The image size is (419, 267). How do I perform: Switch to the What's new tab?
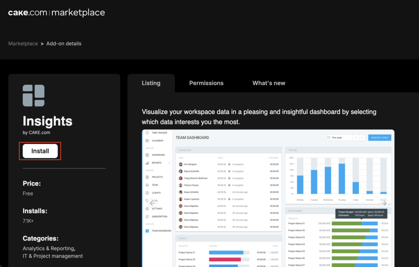268,83
